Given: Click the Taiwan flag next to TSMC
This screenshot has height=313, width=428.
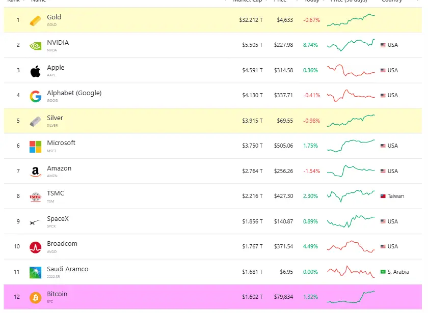Looking at the screenshot, I should pyautogui.click(x=383, y=196).
